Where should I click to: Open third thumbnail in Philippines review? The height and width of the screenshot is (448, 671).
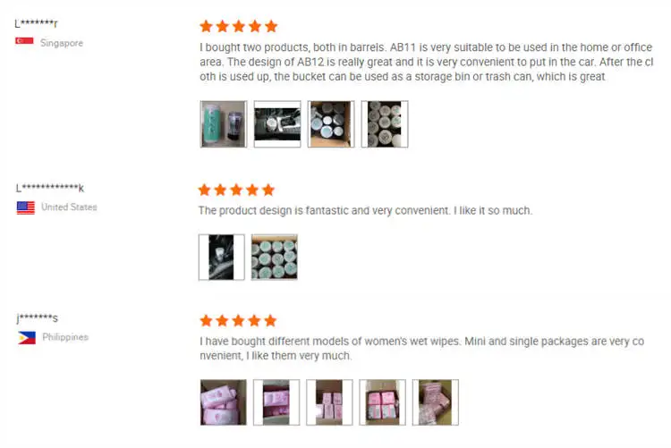[x=329, y=402]
